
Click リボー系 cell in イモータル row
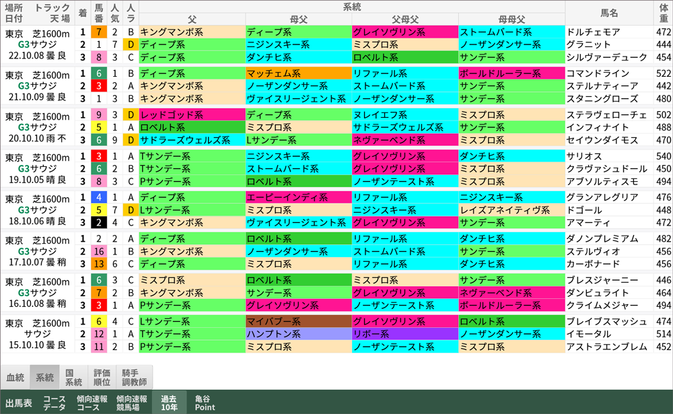tap(404, 334)
